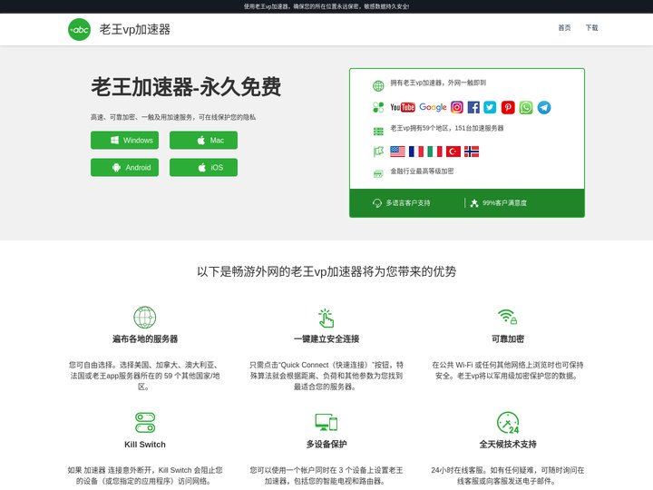Click the credit card encryption icon
653x490 pixels.
pos(378,173)
